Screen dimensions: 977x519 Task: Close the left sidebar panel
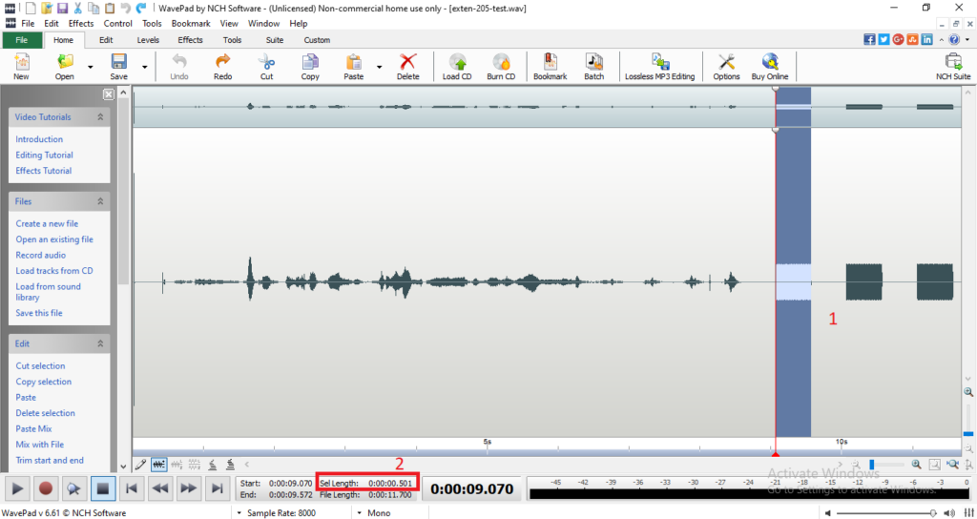click(x=109, y=94)
